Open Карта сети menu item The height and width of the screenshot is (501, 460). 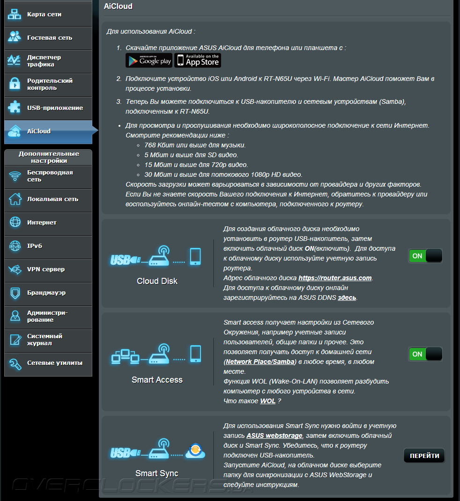48,15
